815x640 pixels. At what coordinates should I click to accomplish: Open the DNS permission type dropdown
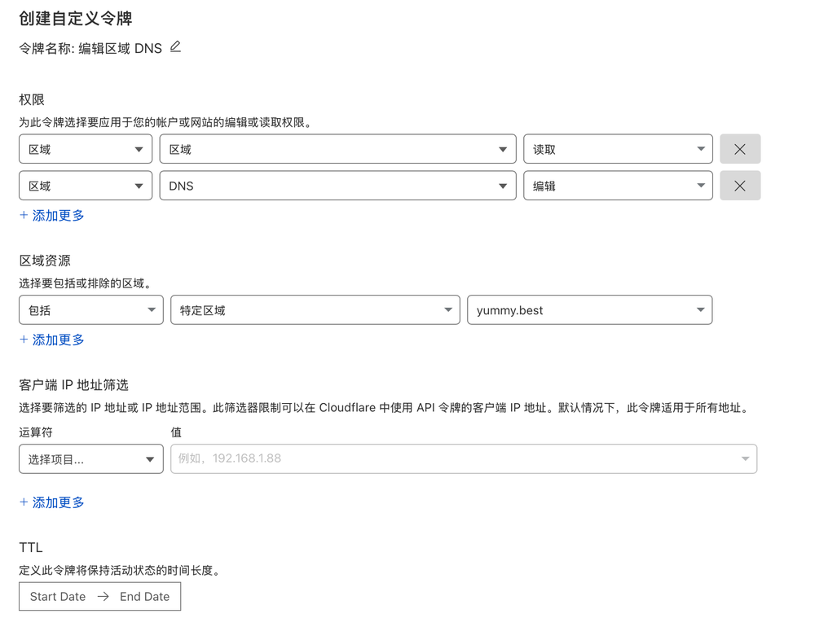pos(338,186)
